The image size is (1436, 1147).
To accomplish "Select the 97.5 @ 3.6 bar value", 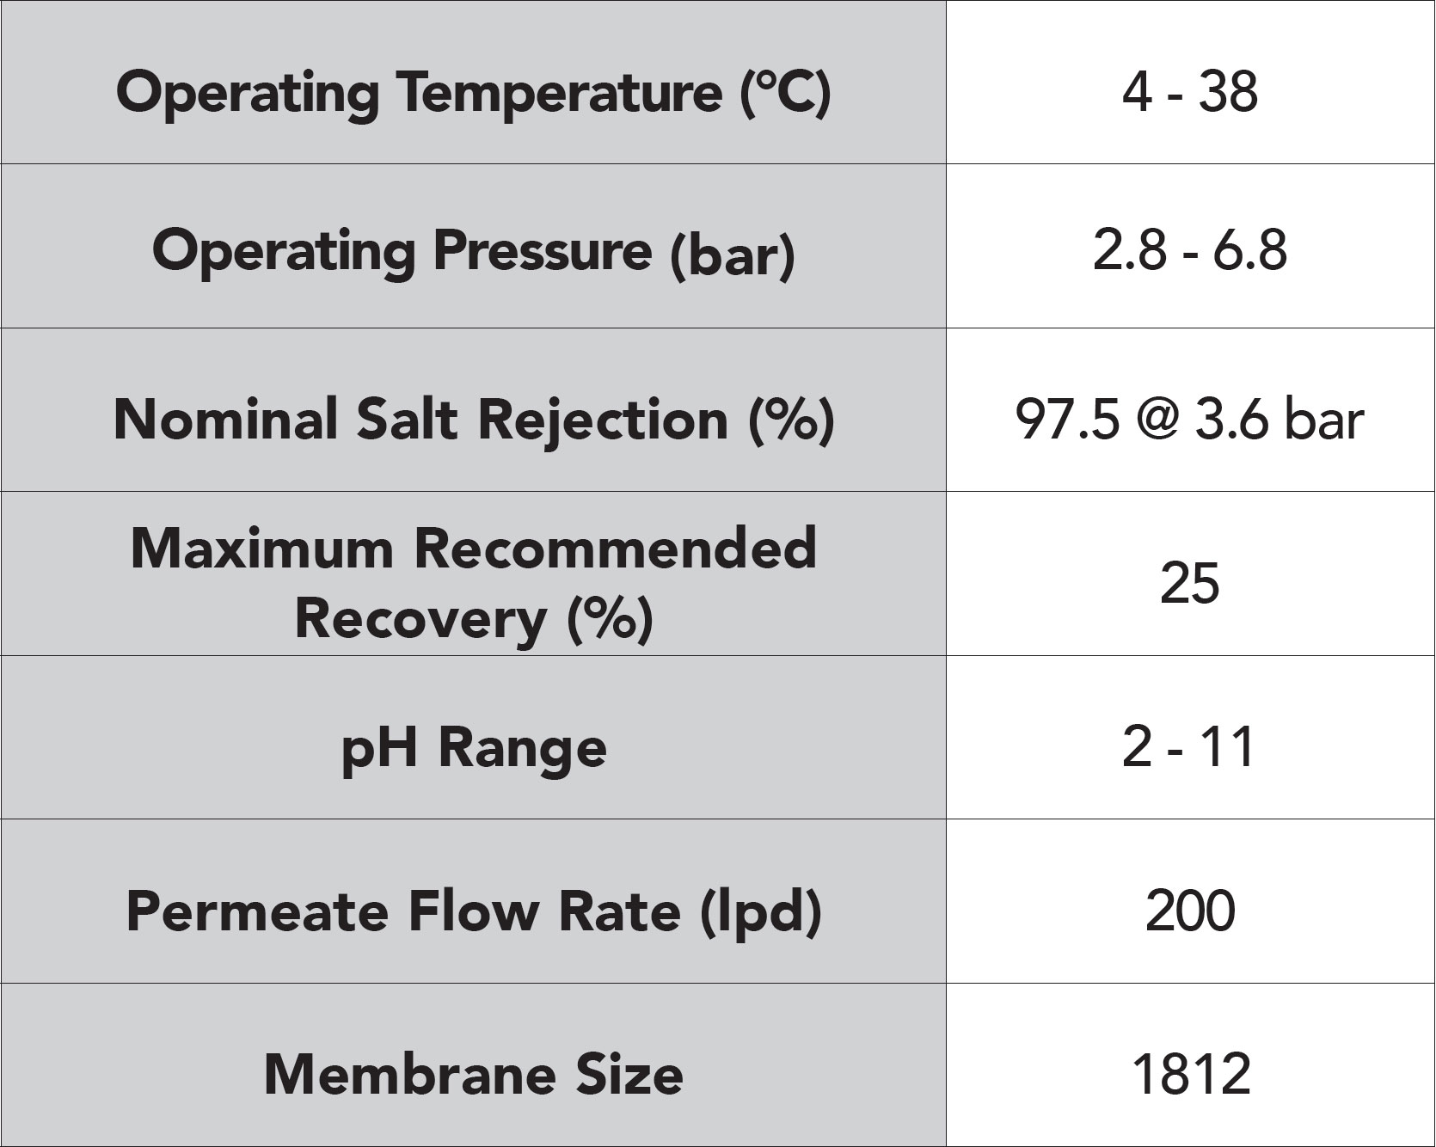I will pyautogui.click(x=1190, y=420).
